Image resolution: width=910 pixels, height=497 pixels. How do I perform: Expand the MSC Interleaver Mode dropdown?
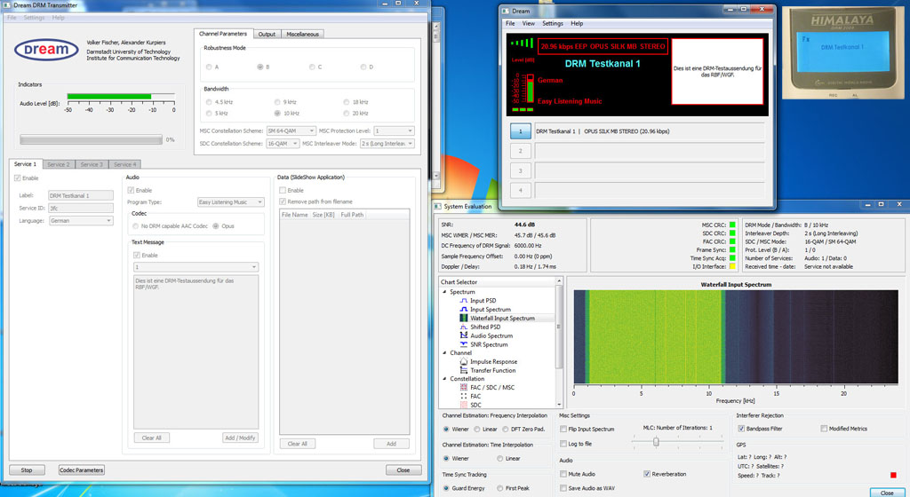[x=387, y=143]
